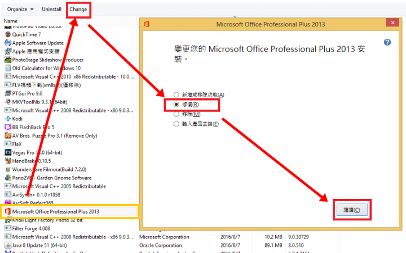Sort programs by the Name column header
Viewport: 406px width, 253px height.
click(11, 21)
